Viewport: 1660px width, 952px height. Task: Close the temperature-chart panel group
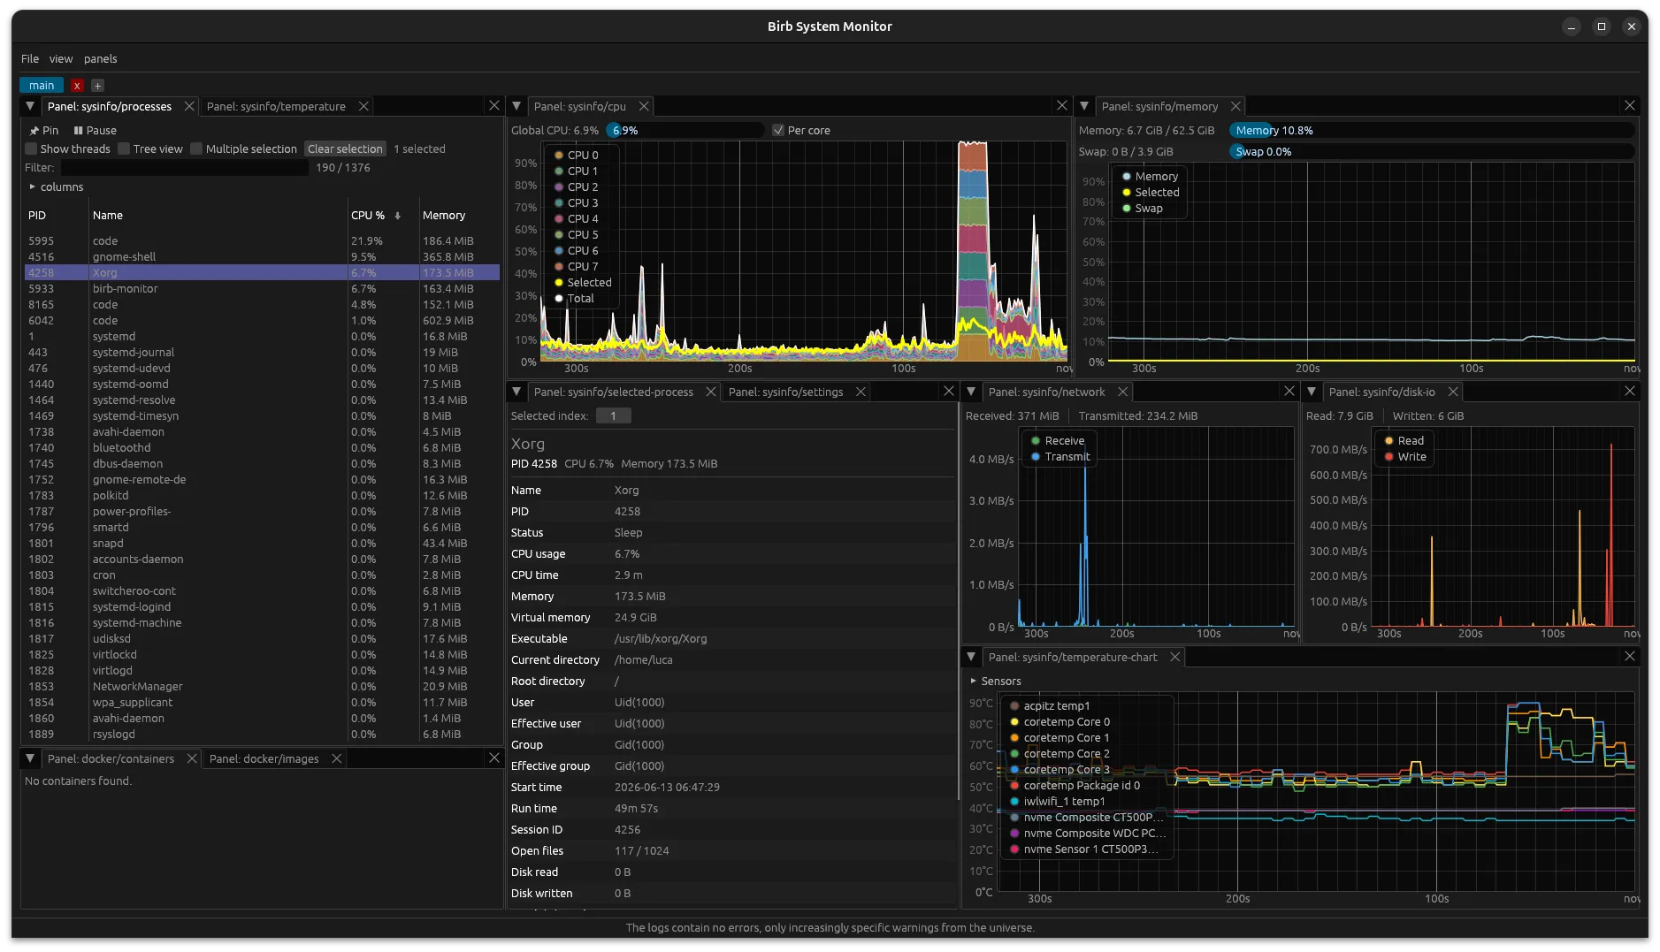(1630, 657)
